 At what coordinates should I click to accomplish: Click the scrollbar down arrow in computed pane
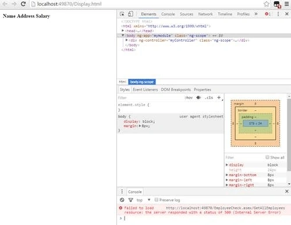click(289, 184)
